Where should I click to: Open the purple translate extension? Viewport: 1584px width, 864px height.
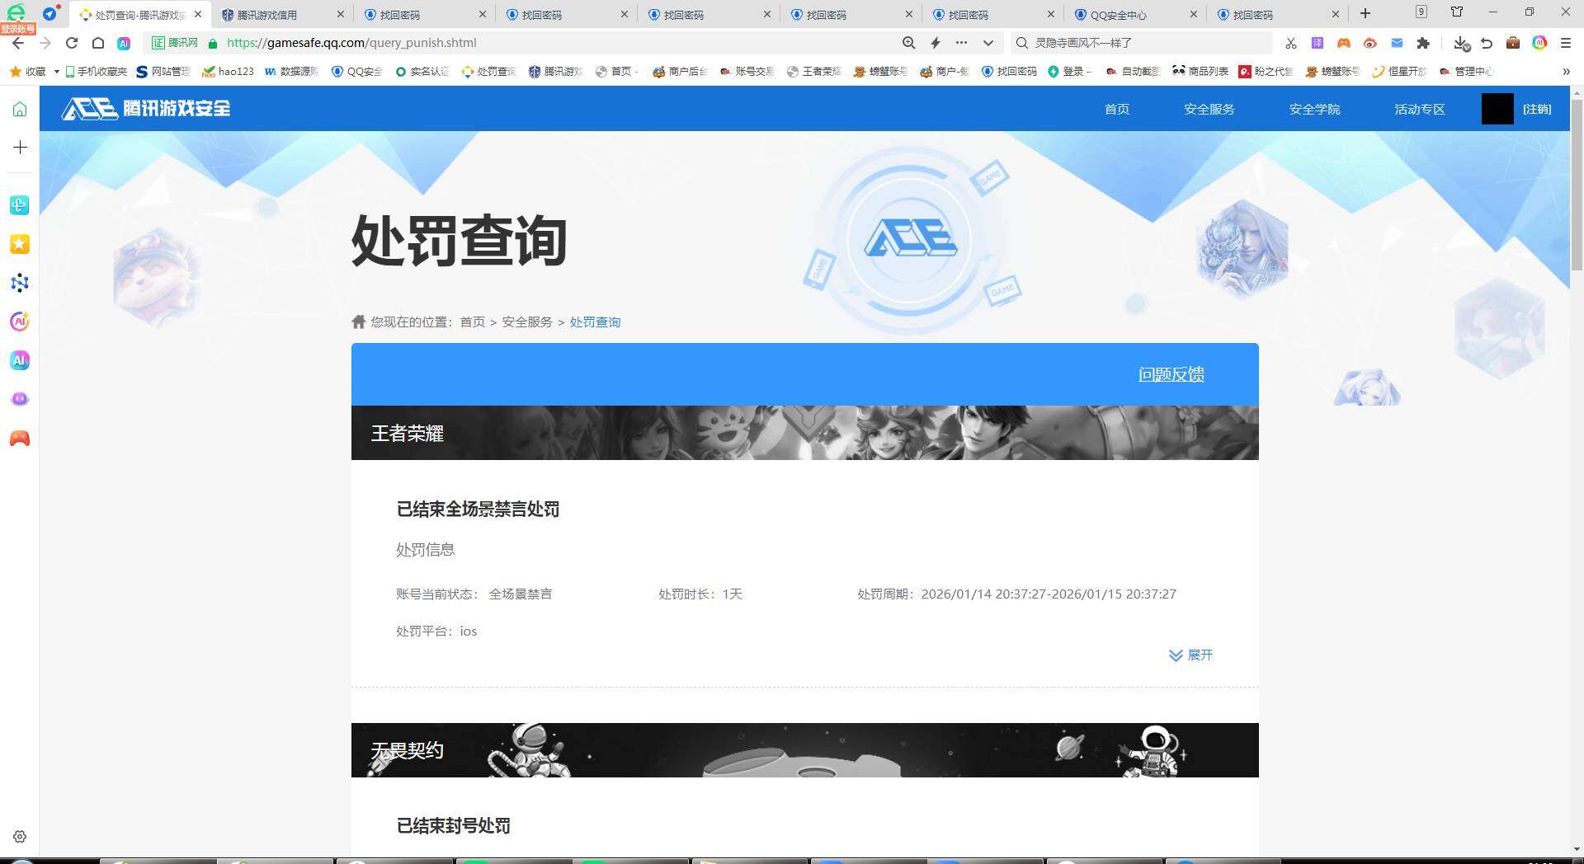click(x=1318, y=43)
